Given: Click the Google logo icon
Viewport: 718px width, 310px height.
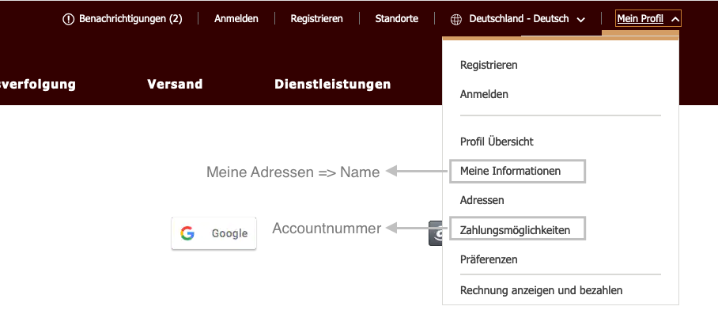Looking at the screenshot, I should (187, 233).
